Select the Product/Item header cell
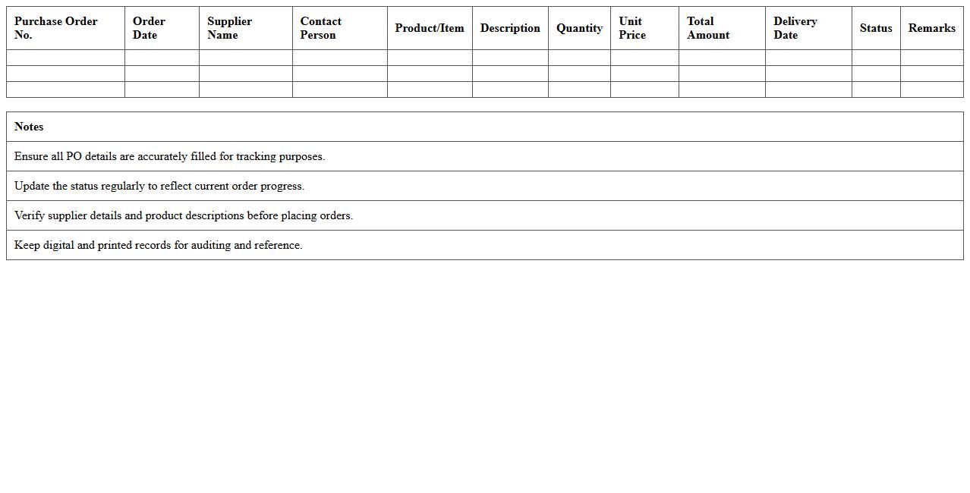 coord(430,28)
